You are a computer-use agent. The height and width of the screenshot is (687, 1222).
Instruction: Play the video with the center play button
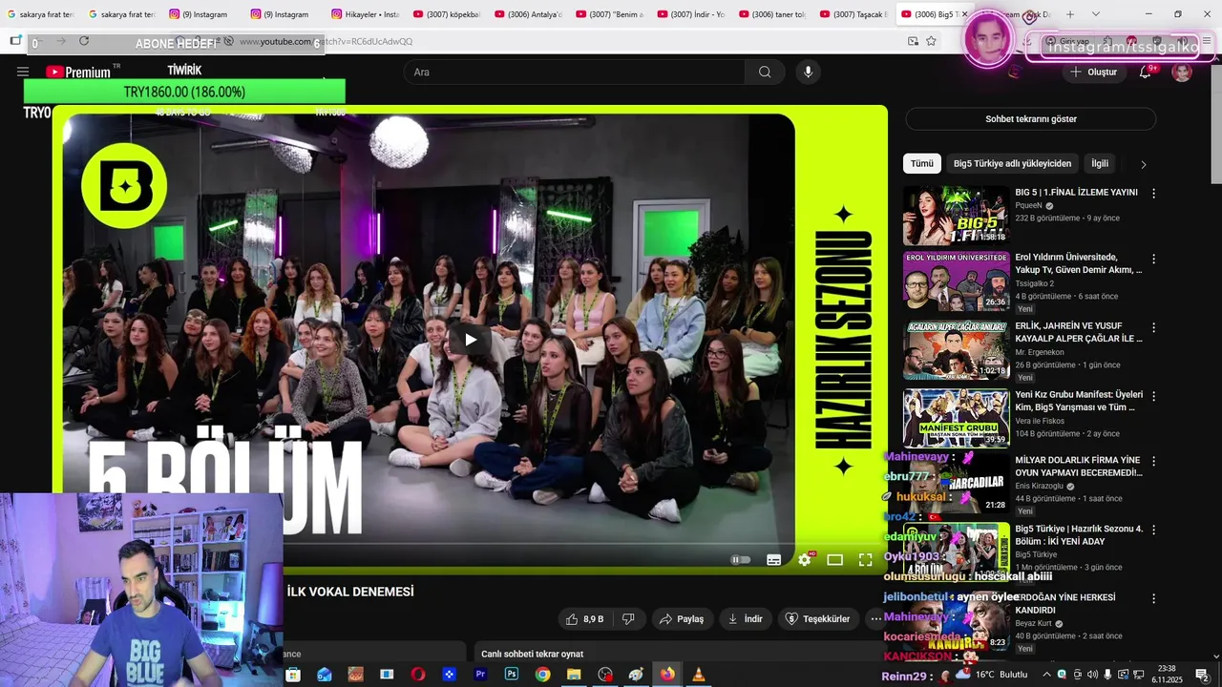470,339
